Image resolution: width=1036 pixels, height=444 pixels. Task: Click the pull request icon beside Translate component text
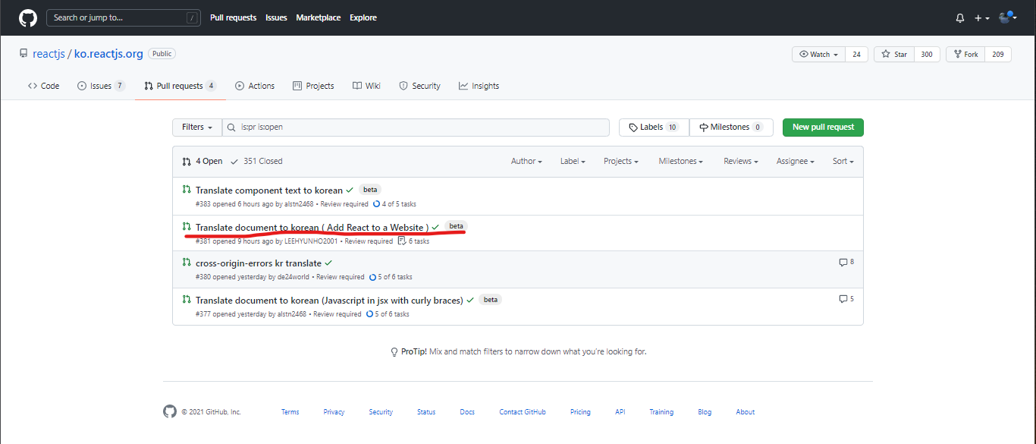186,190
